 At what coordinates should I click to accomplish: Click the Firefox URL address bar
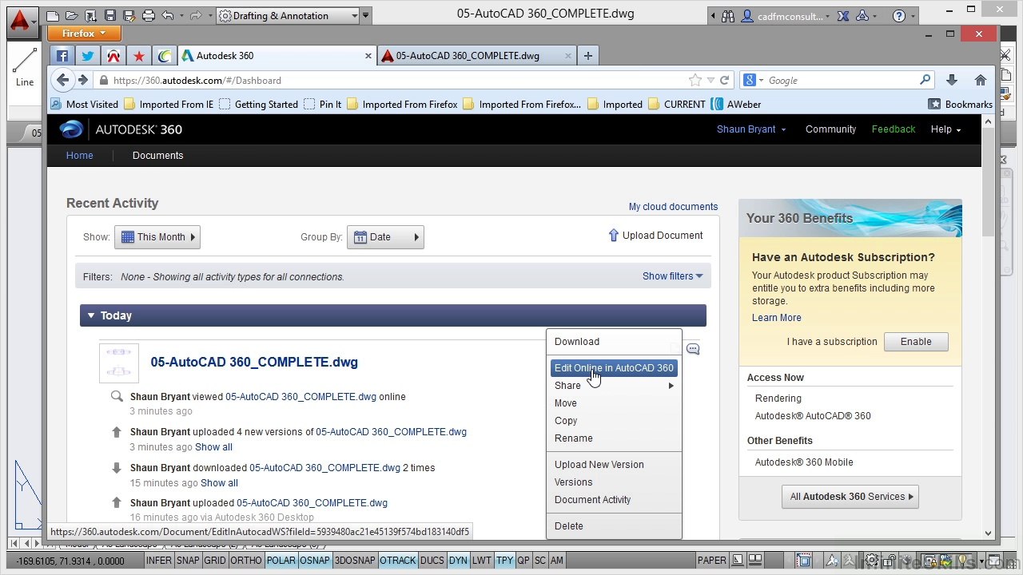pos(390,81)
